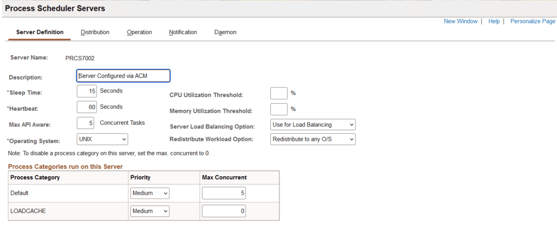Switch to the Server Definition tab

click(x=40, y=32)
